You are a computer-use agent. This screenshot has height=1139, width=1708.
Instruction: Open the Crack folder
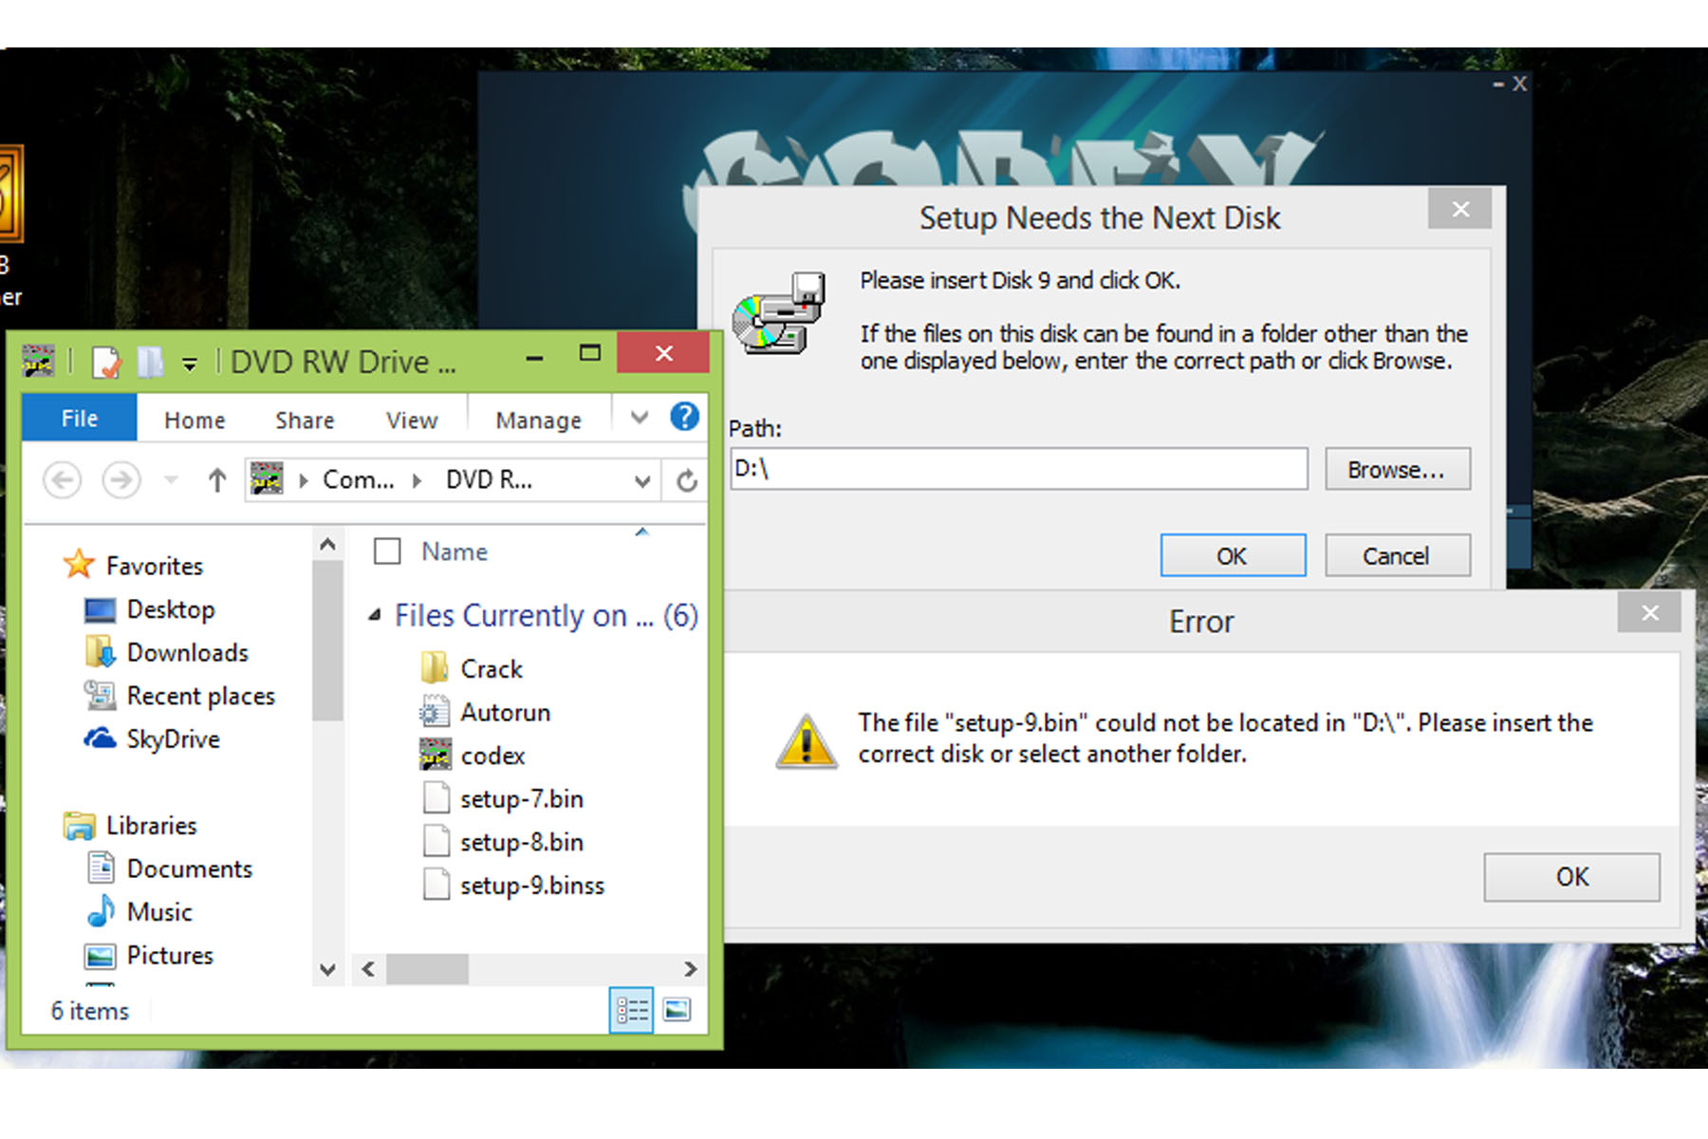coord(491,669)
